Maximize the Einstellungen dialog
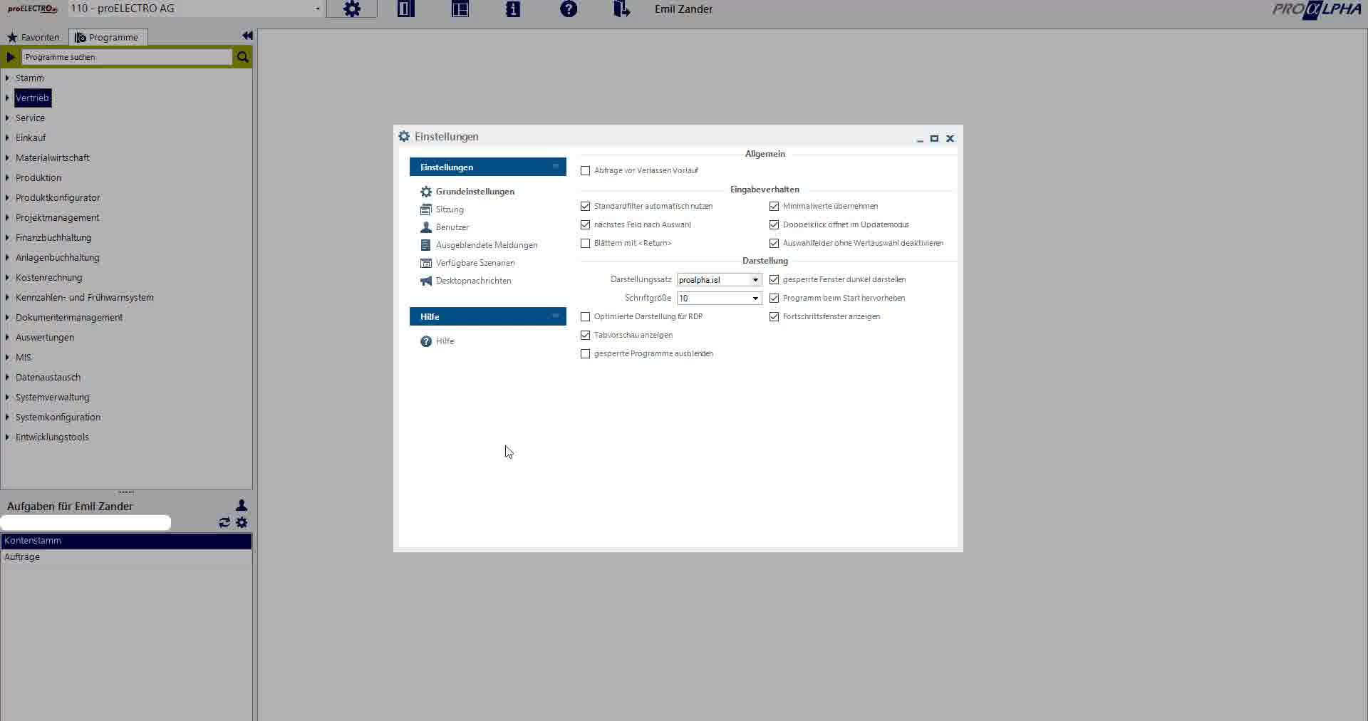 934,138
